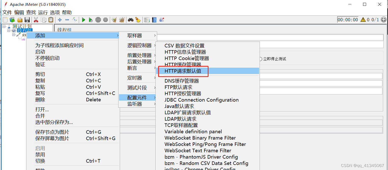Expand the 断言 submenu
Viewport: 388px width, 170px height.
[138, 68]
